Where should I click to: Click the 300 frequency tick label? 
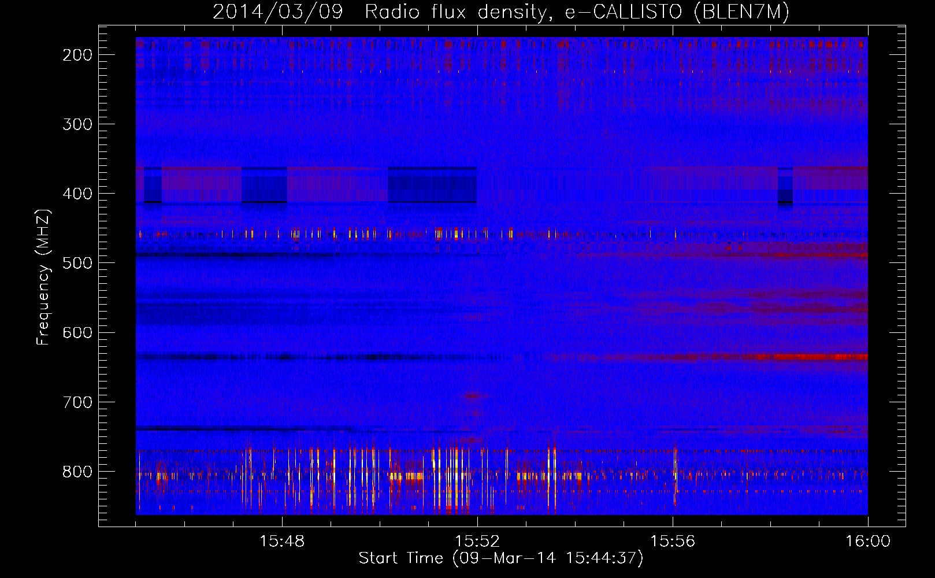(x=77, y=124)
